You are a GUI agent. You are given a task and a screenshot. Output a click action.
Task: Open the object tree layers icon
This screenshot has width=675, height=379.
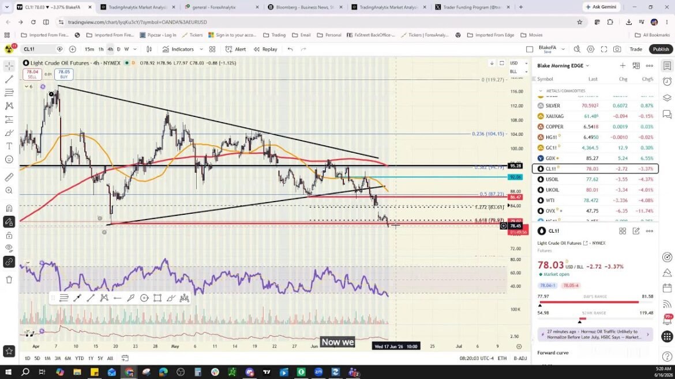coord(667,97)
